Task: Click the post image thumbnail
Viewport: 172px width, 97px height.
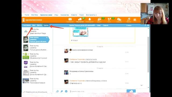Action: 80,32
